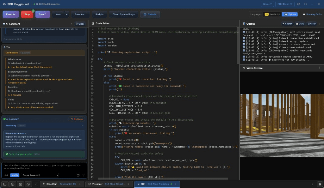324x188 pixels.
Task: Open settings via the gear icon
Action: coord(12,184)
